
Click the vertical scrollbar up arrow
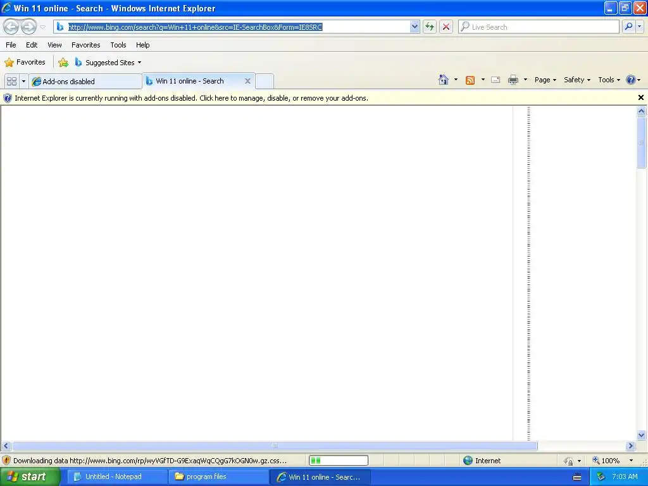[x=642, y=111]
